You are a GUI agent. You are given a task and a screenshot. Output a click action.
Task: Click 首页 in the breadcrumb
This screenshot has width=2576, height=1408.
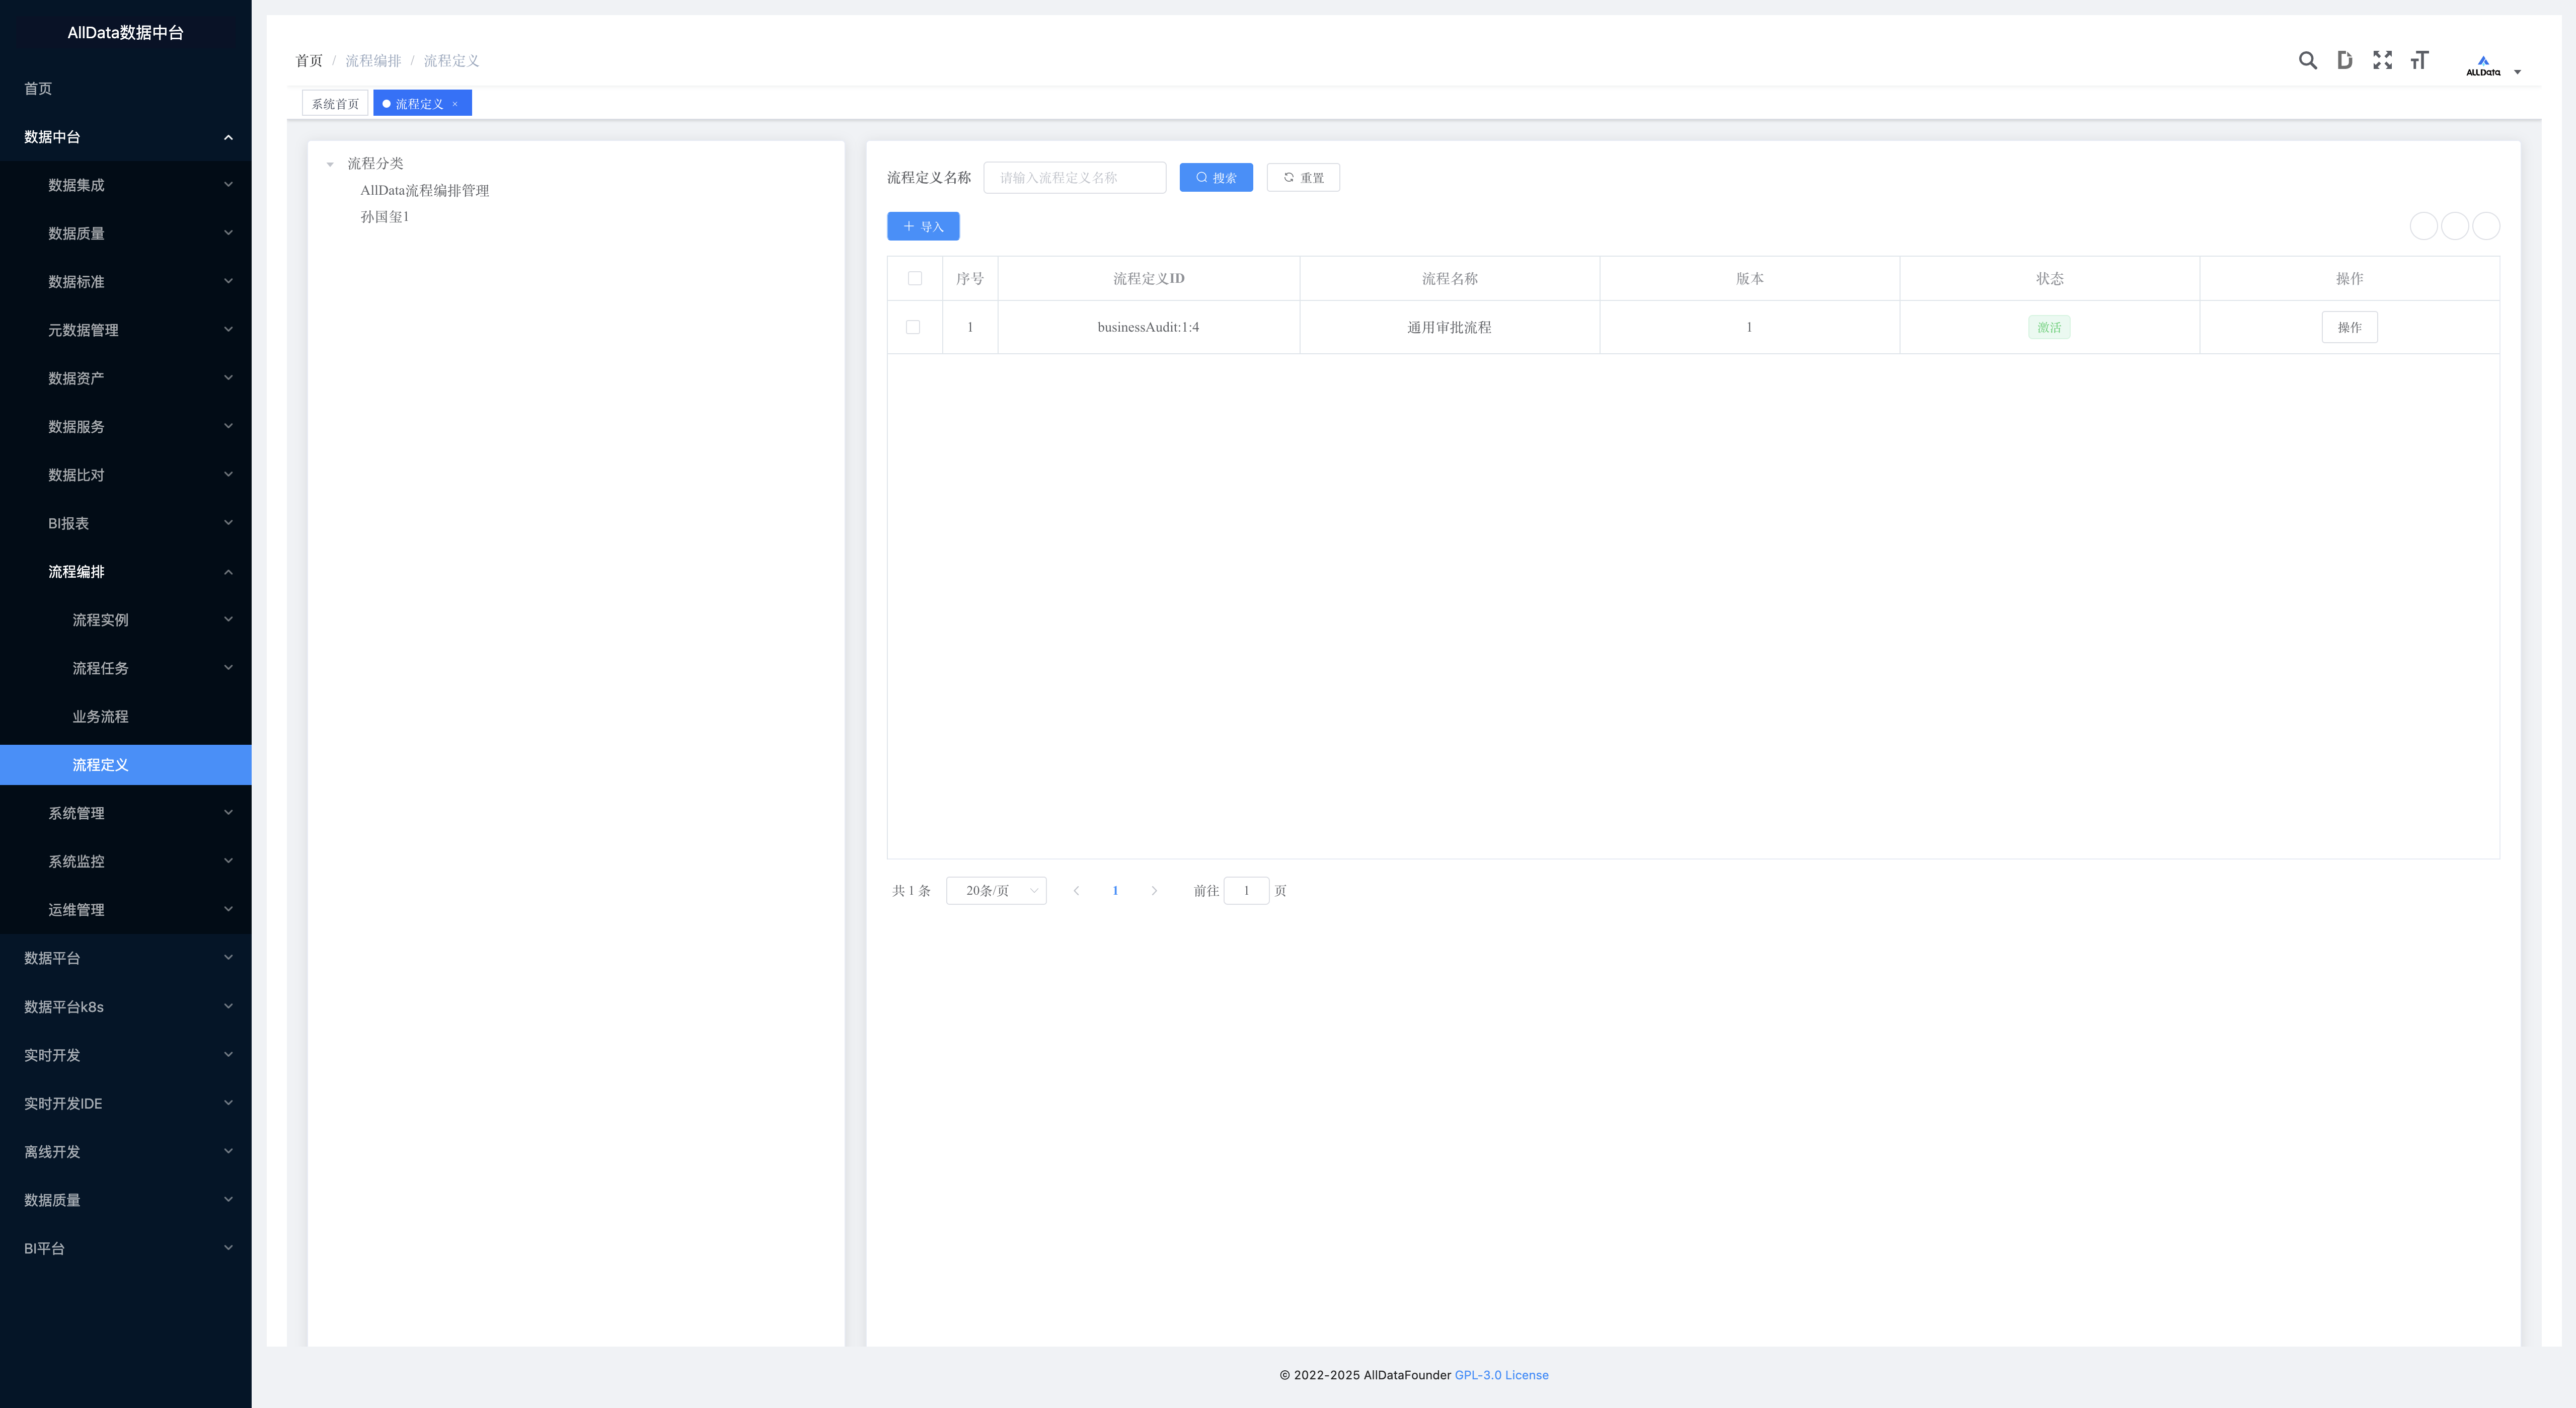[x=309, y=61]
